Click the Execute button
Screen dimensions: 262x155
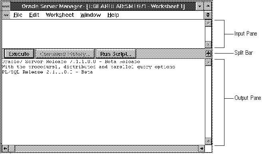coord(19,54)
